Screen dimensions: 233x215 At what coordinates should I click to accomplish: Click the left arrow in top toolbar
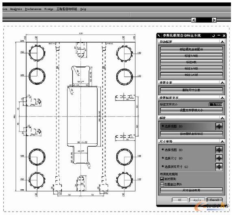pyautogui.click(x=194, y=20)
